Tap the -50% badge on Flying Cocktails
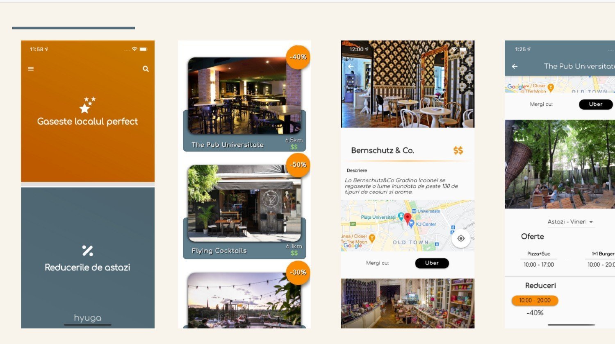The height and width of the screenshot is (344, 615). pyautogui.click(x=298, y=165)
